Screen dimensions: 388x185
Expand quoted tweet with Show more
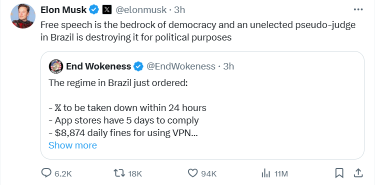[x=73, y=145]
